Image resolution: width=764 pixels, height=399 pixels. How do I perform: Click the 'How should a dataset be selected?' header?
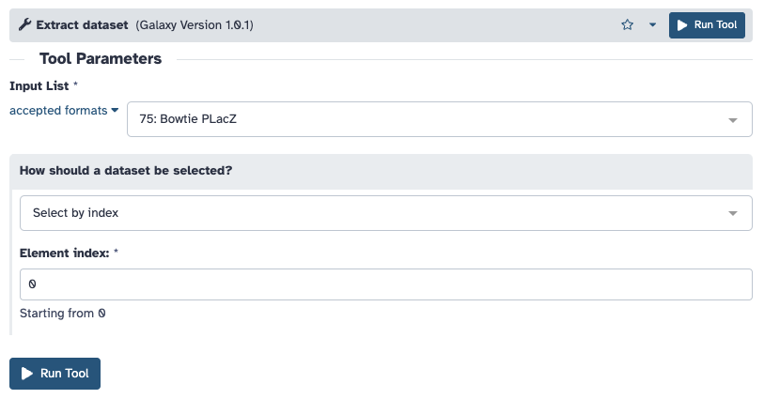(x=126, y=171)
